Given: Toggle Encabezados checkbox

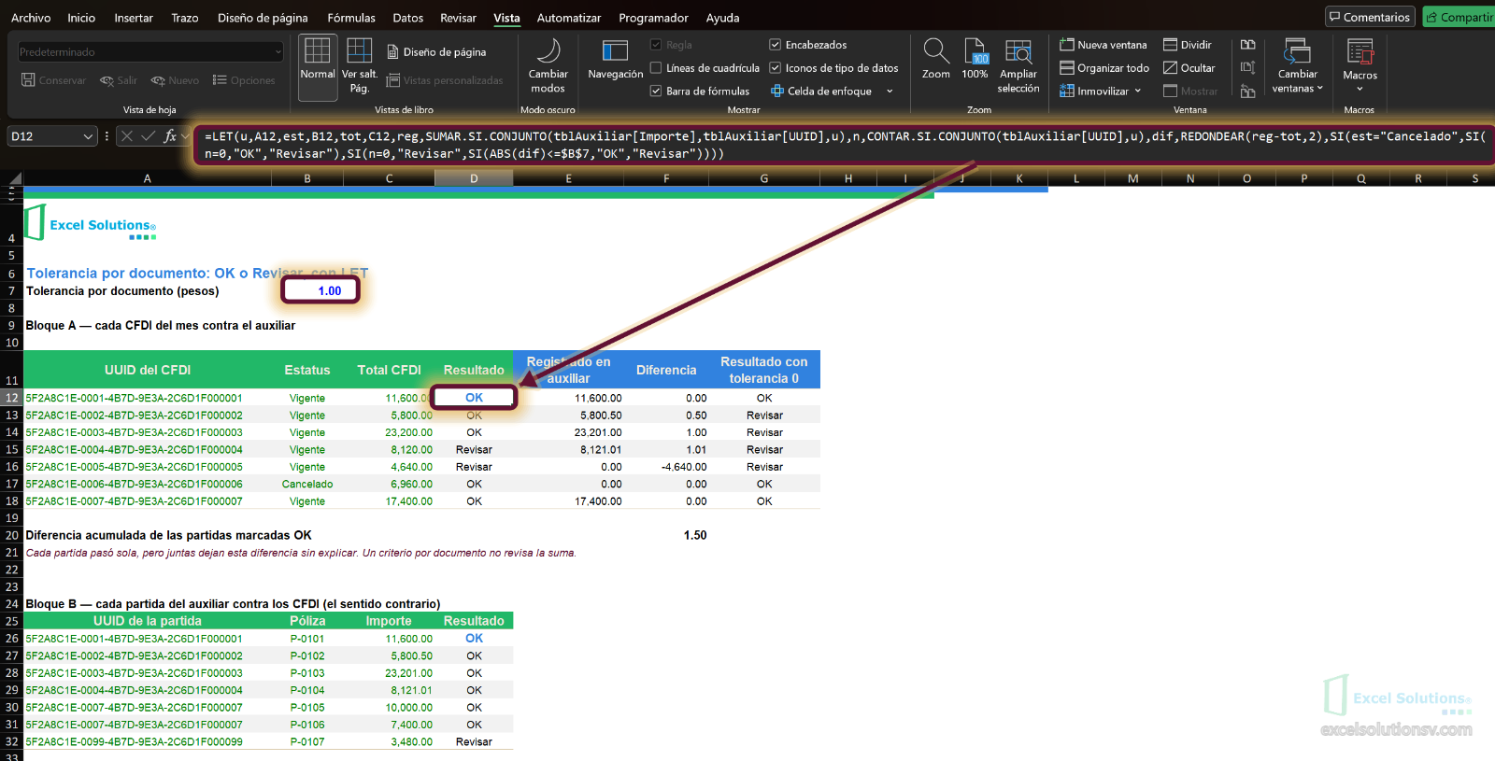Looking at the screenshot, I should [x=776, y=45].
